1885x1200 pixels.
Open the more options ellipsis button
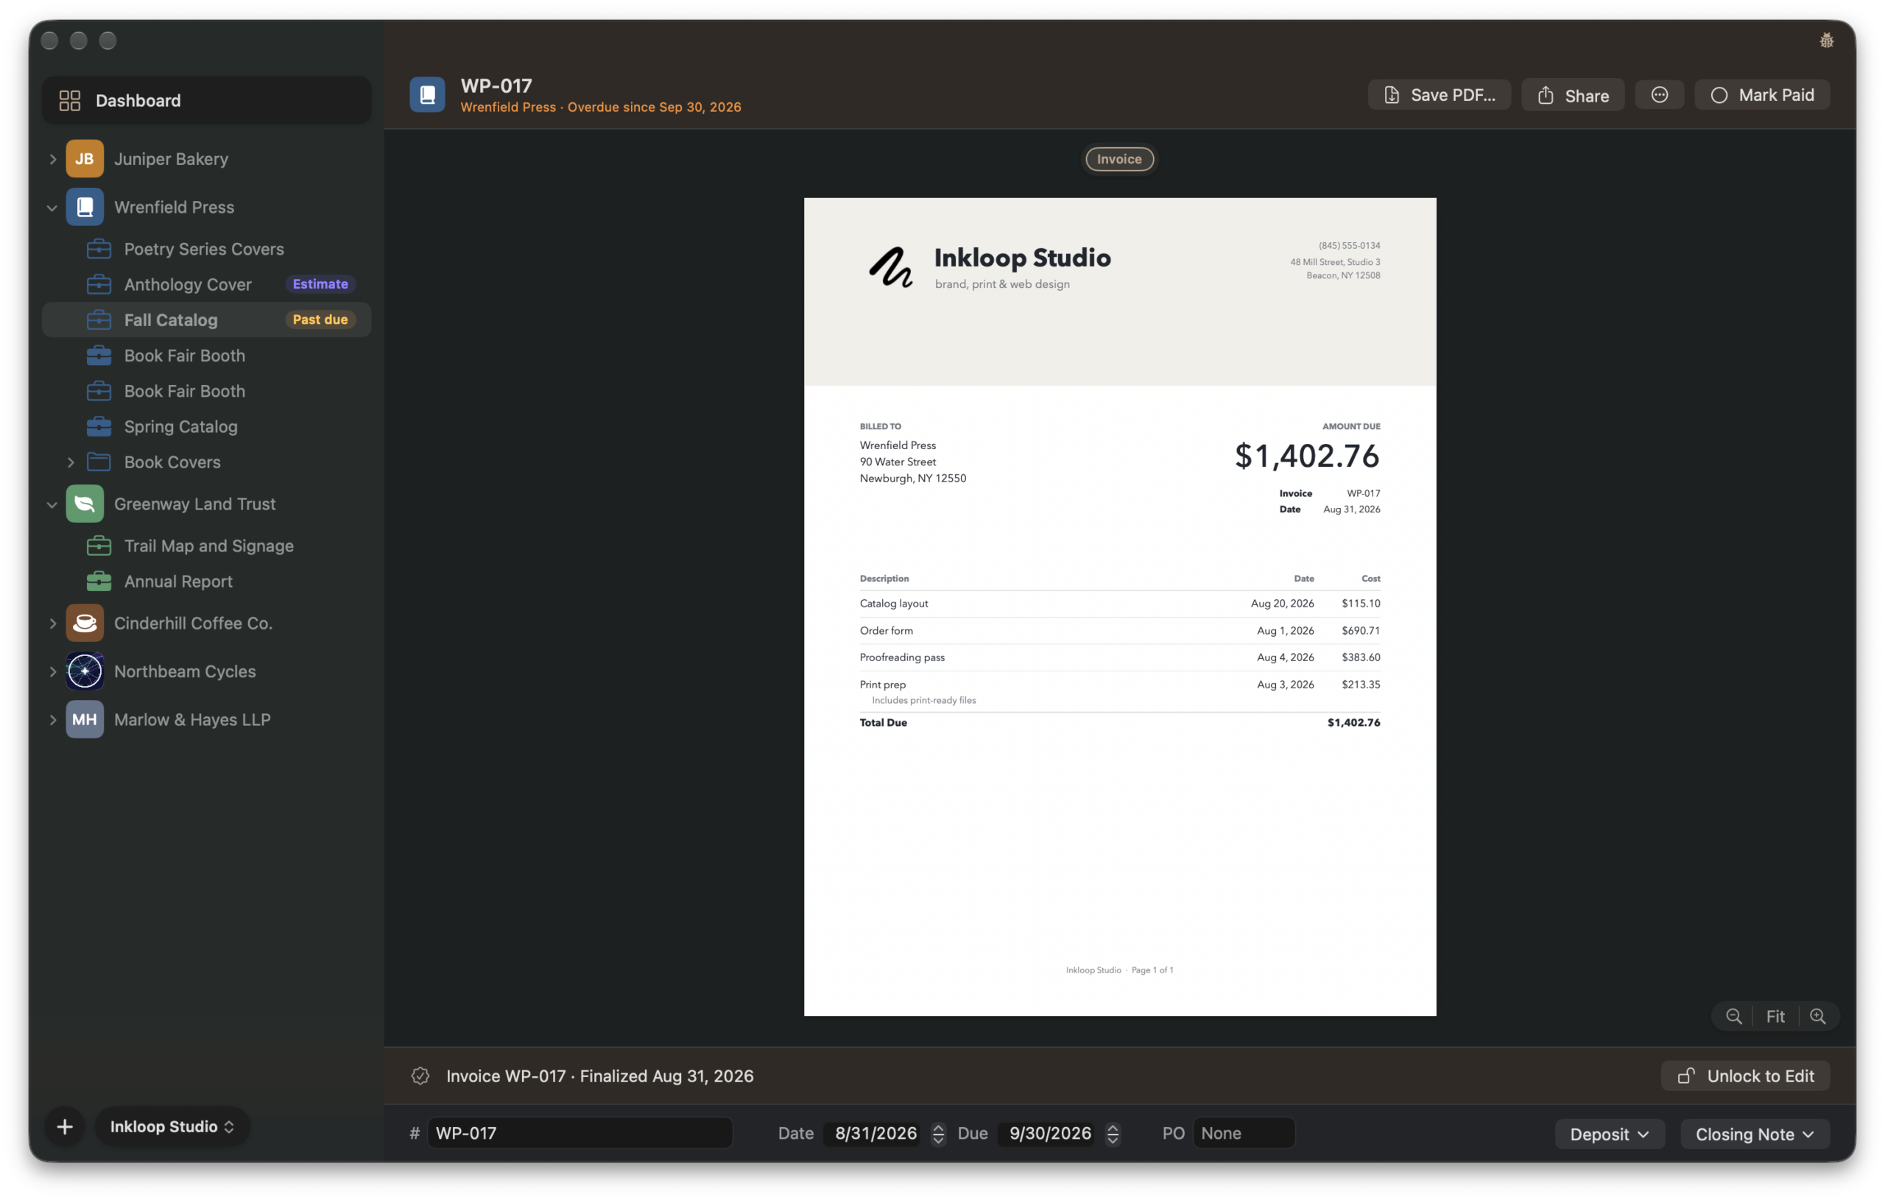pos(1660,96)
